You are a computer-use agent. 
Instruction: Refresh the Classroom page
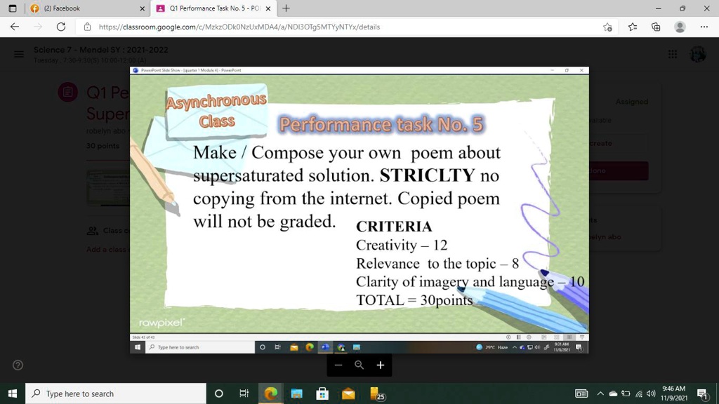tap(61, 27)
